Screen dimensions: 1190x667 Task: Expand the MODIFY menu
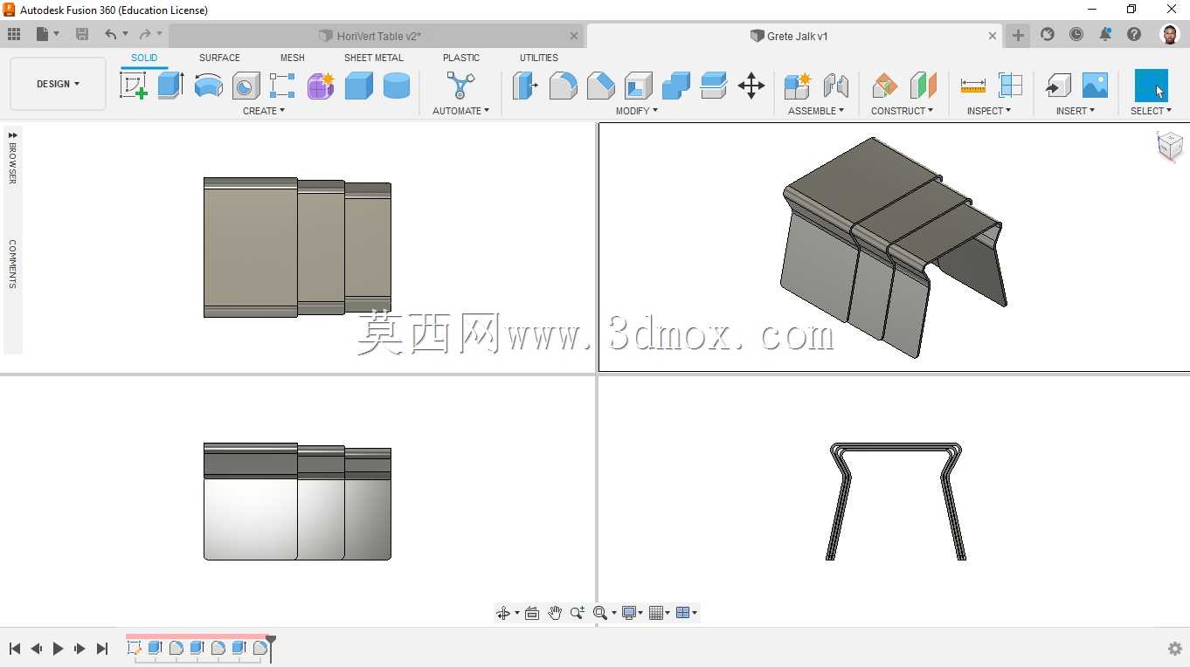637,111
